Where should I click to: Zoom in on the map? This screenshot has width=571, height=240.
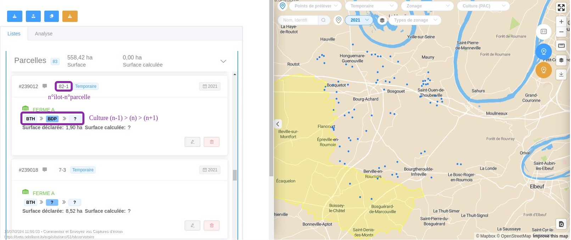click(561, 22)
